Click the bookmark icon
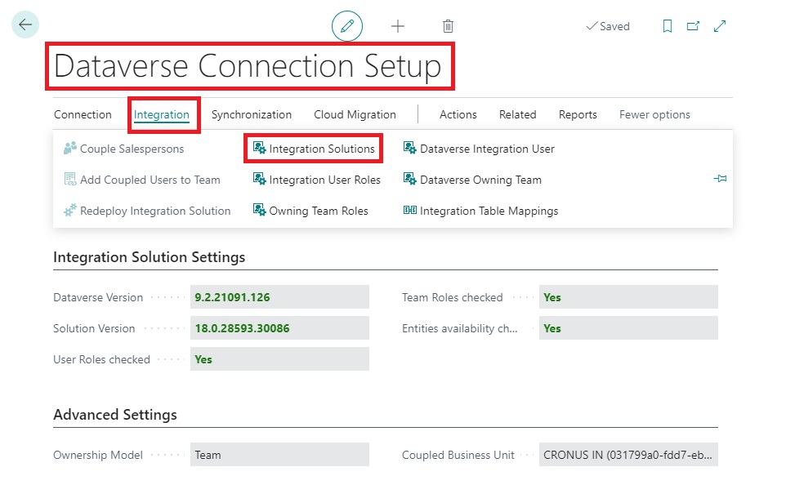Viewport: 786px width, 485px height. [668, 26]
